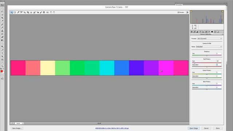This screenshot has width=233, height=131.
Task: Click the zoom percentage field
Action: (18, 123)
